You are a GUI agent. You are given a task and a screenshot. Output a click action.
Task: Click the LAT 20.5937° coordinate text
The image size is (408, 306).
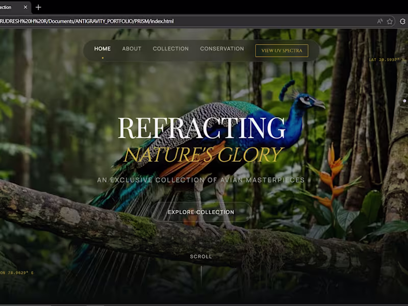tap(387, 60)
